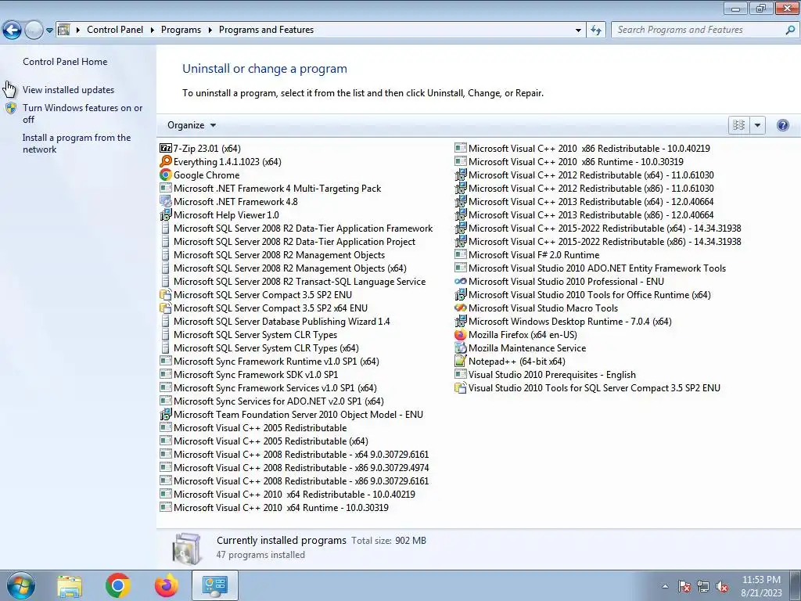Open the recent pages dropdown arrow
The height and width of the screenshot is (601, 801).
click(x=49, y=31)
